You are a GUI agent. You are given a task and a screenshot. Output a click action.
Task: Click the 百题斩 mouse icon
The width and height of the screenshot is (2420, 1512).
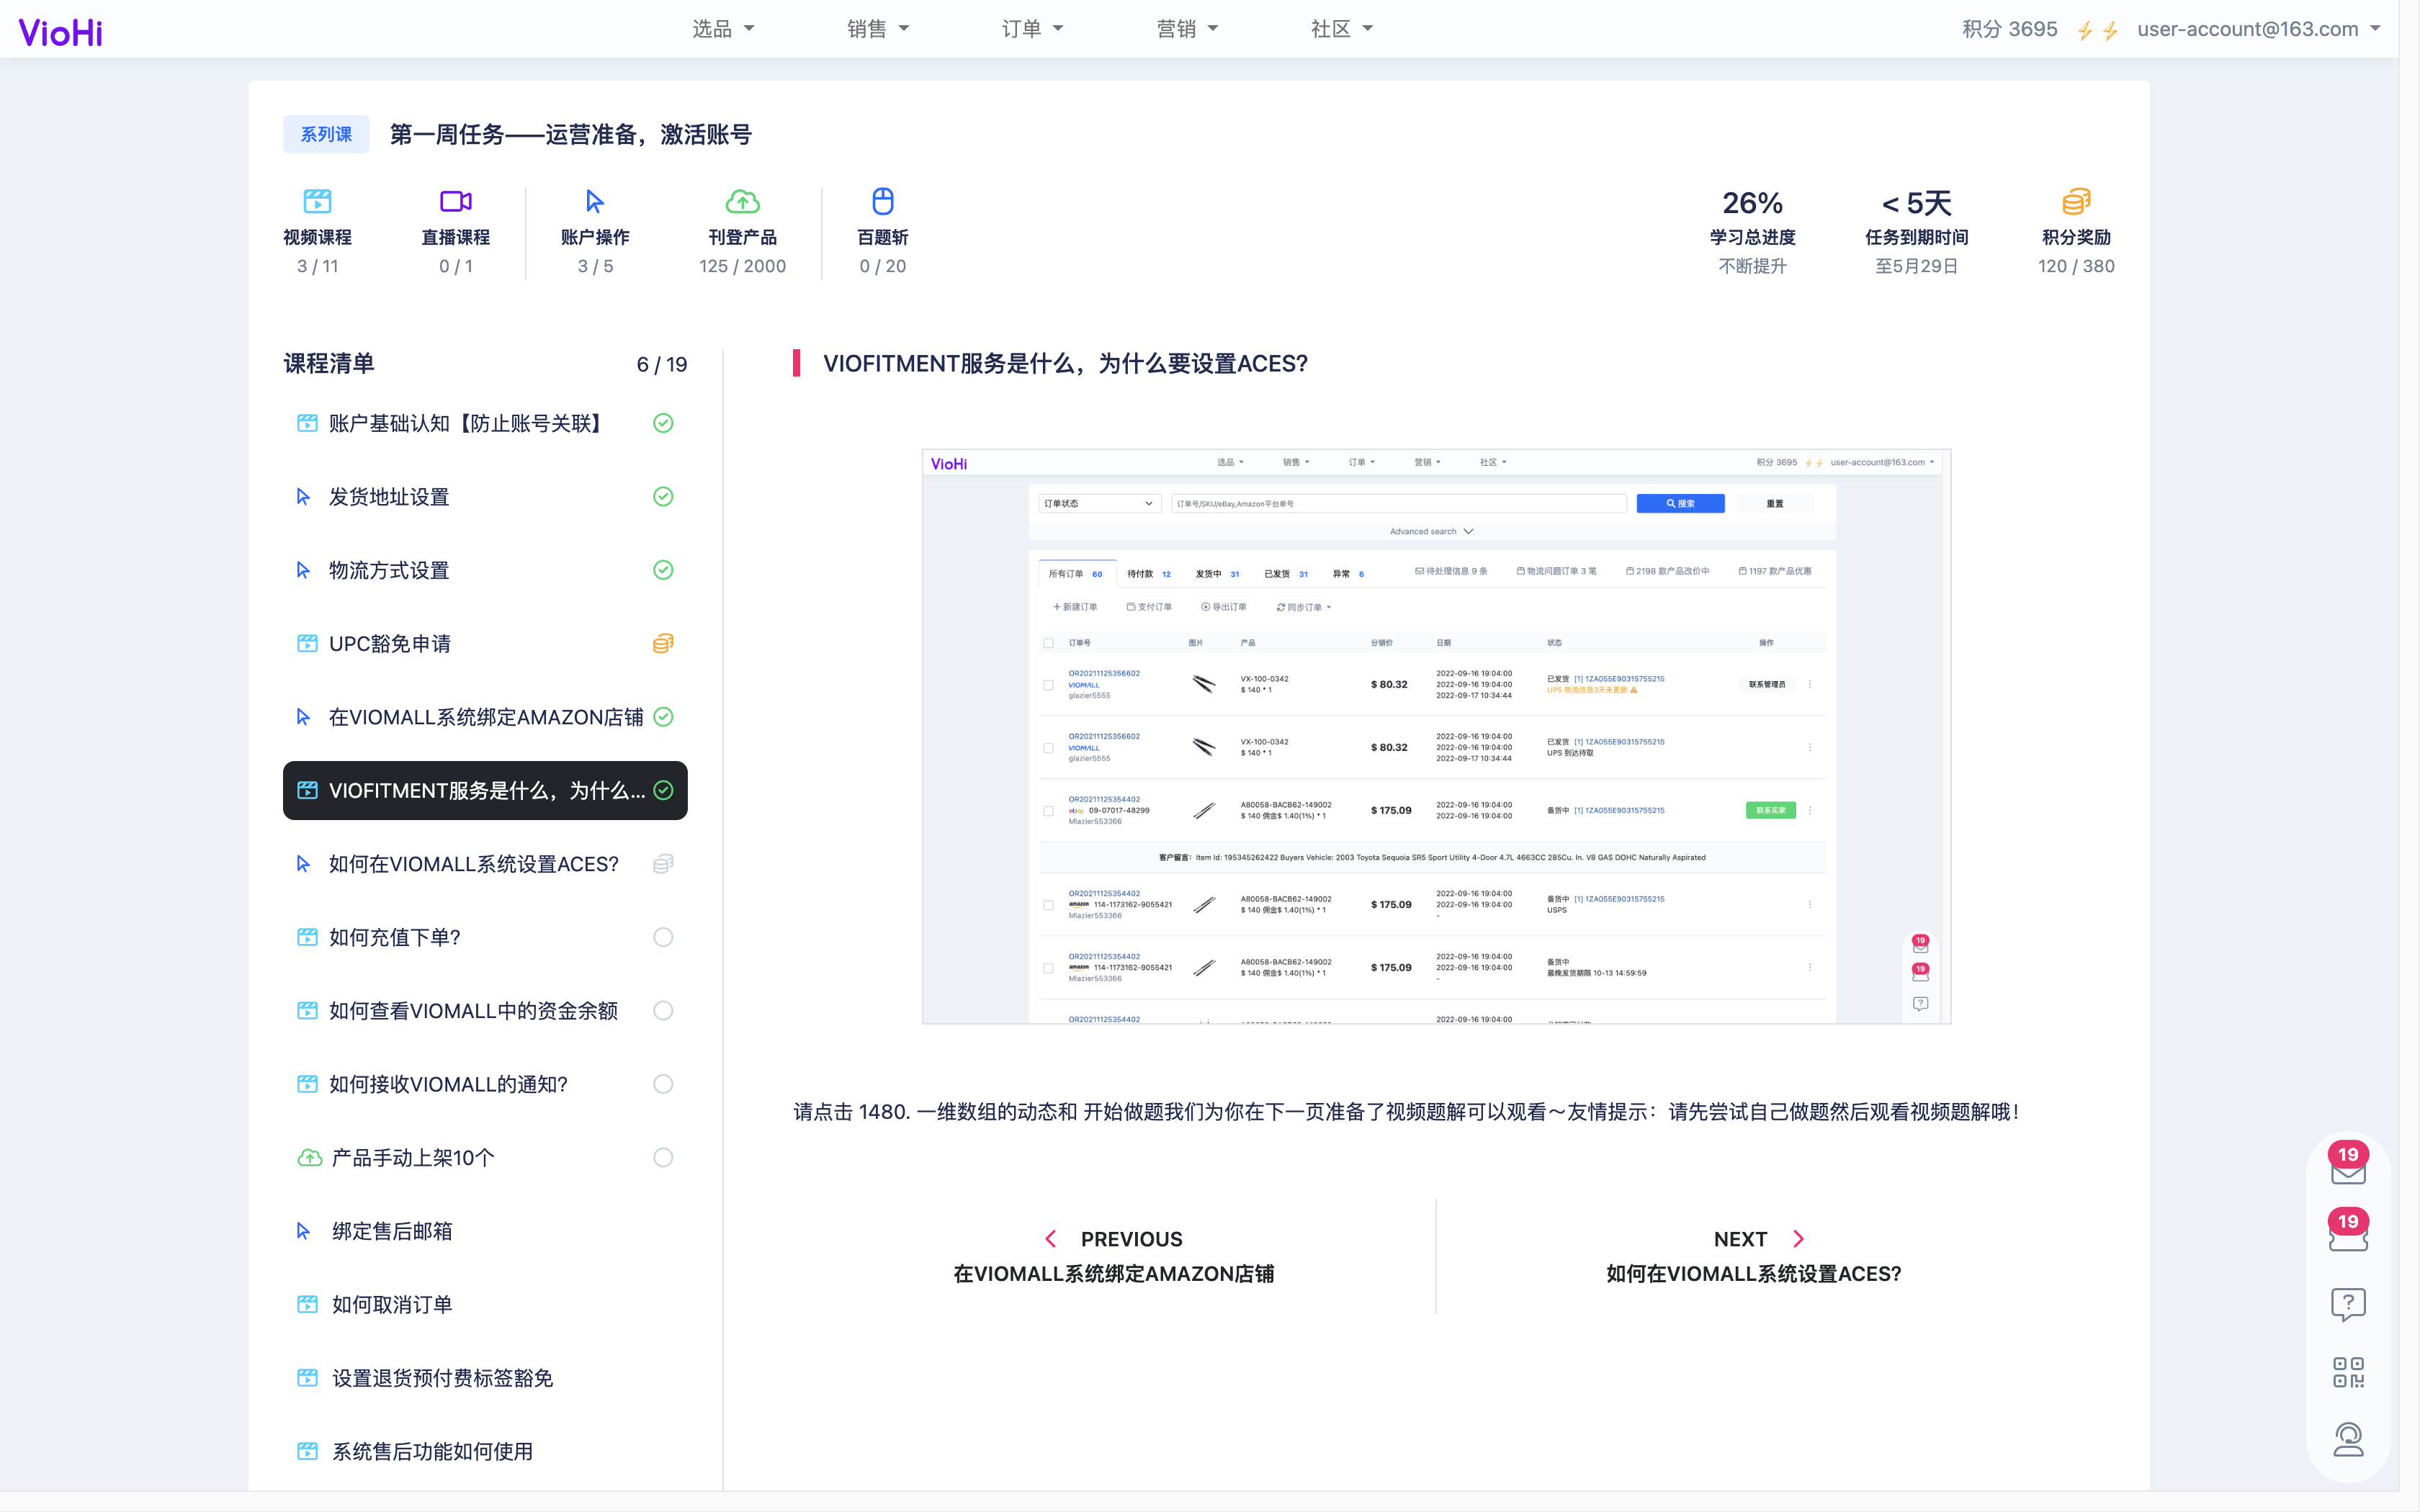pyautogui.click(x=882, y=201)
